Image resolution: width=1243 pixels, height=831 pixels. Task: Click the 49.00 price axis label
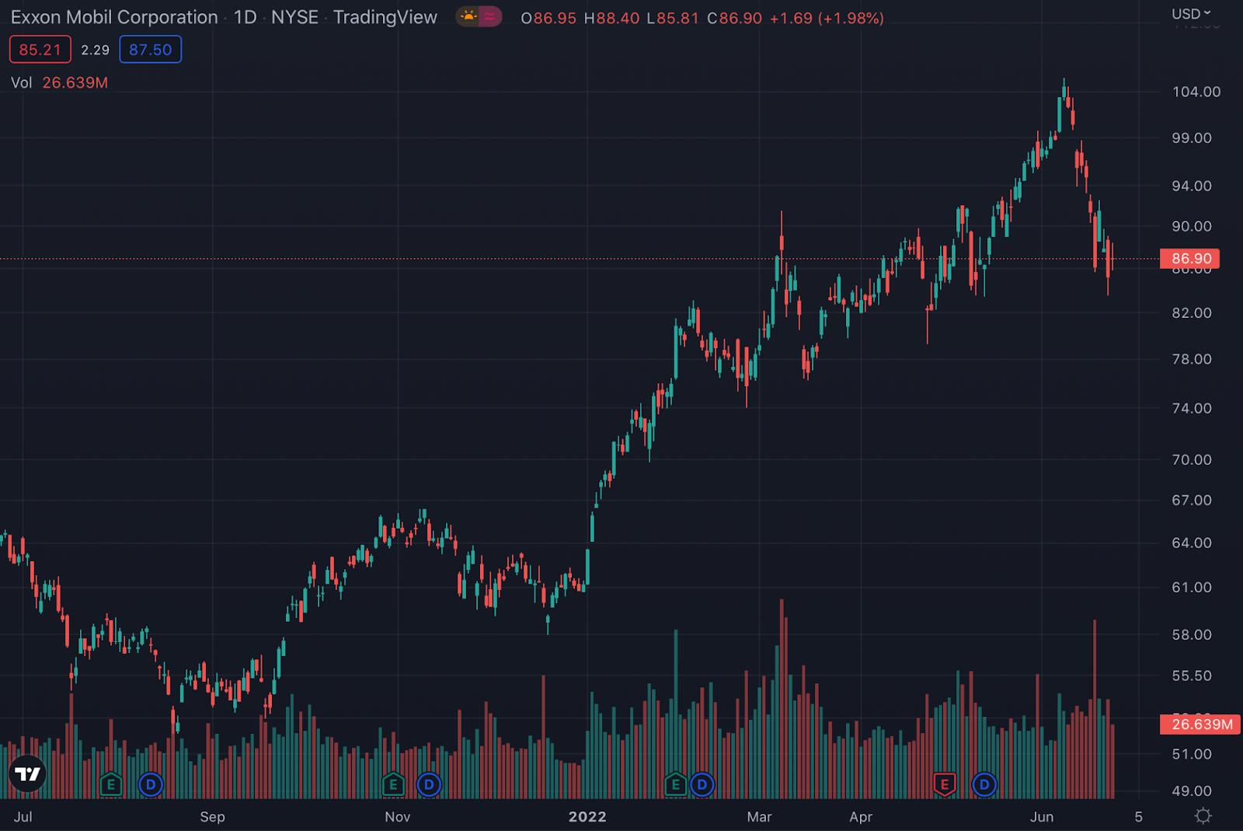(1192, 791)
